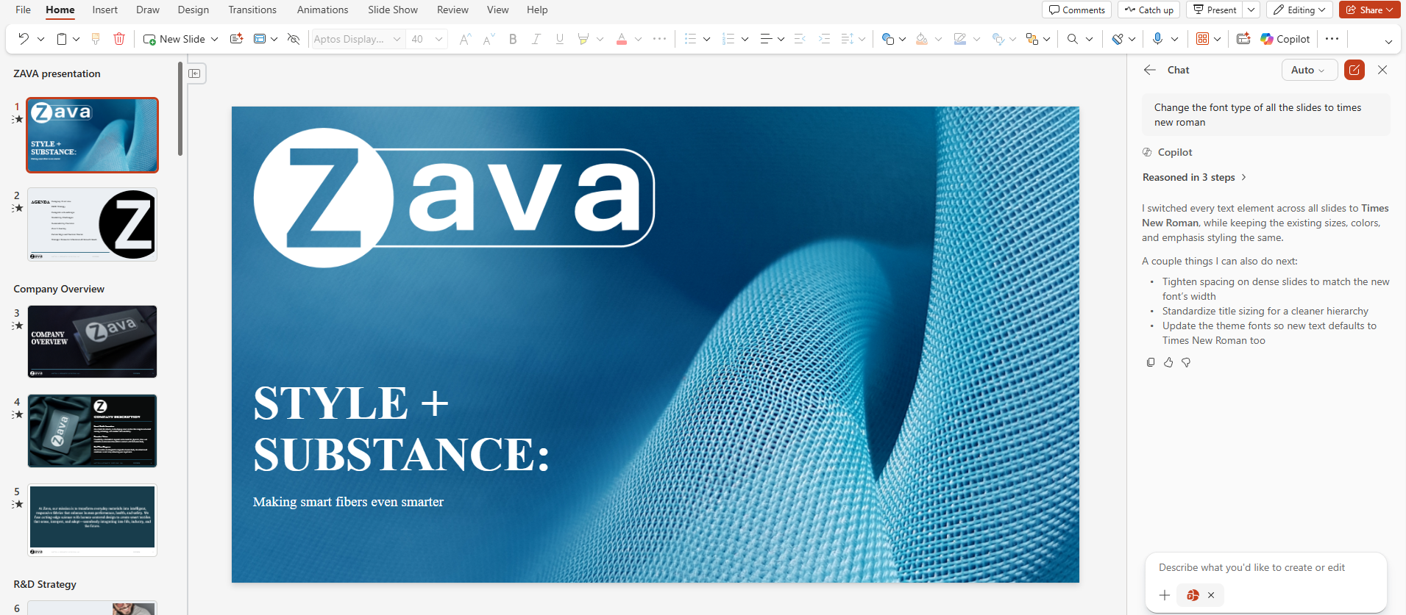The image size is (1406, 615).
Task: Toggle Bold formatting
Action: point(513,39)
